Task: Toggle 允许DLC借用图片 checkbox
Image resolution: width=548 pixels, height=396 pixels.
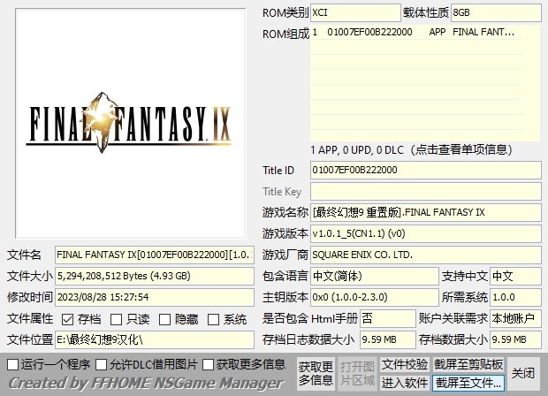Action: pos(102,364)
